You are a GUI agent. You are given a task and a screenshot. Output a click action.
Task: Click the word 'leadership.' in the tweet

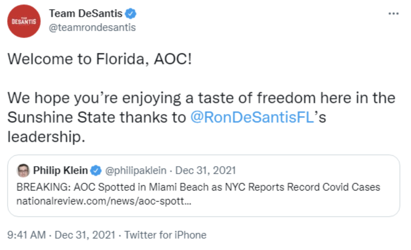pos(46,136)
